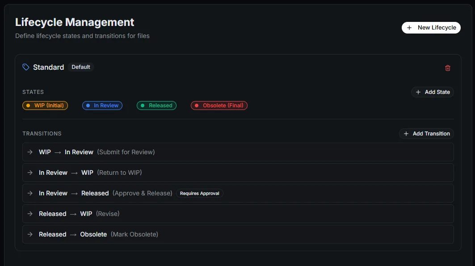This screenshot has height=266, width=475.
Task: Click the Add State button
Action: point(433,92)
